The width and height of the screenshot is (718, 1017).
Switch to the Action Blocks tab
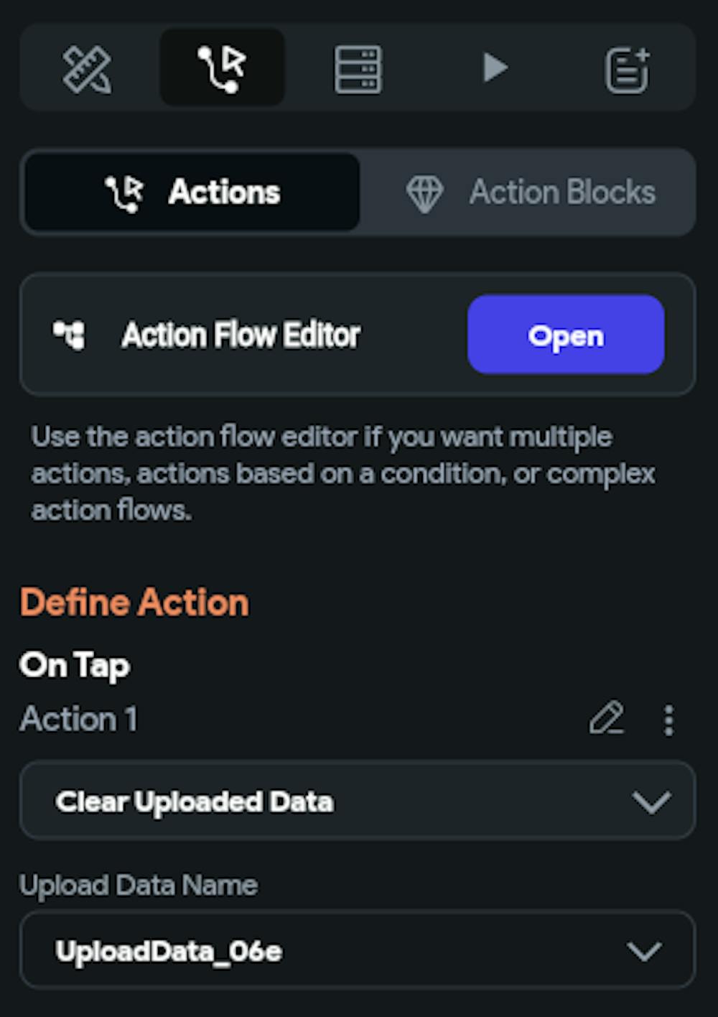pyautogui.click(x=531, y=192)
